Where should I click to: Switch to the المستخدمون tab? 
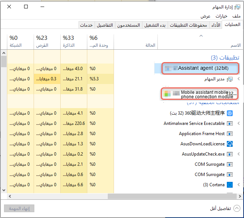(x=129, y=25)
